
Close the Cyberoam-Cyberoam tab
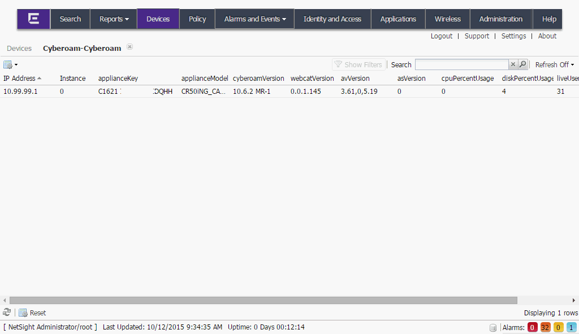tap(129, 46)
